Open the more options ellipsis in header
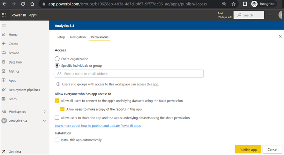Image resolution: width=284 pixels, height=155 pixels. [271, 15]
